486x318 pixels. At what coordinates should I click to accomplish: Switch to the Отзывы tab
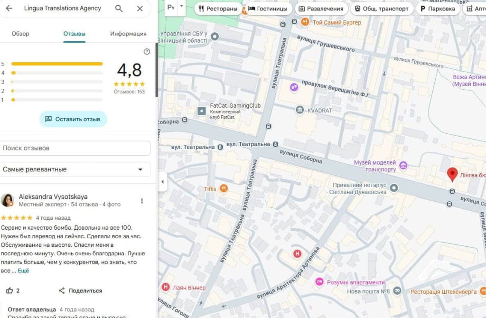75,34
